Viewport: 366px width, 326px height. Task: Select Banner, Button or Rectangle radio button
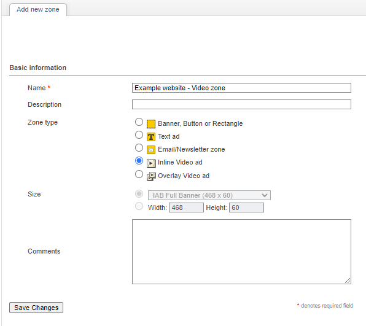(x=139, y=122)
